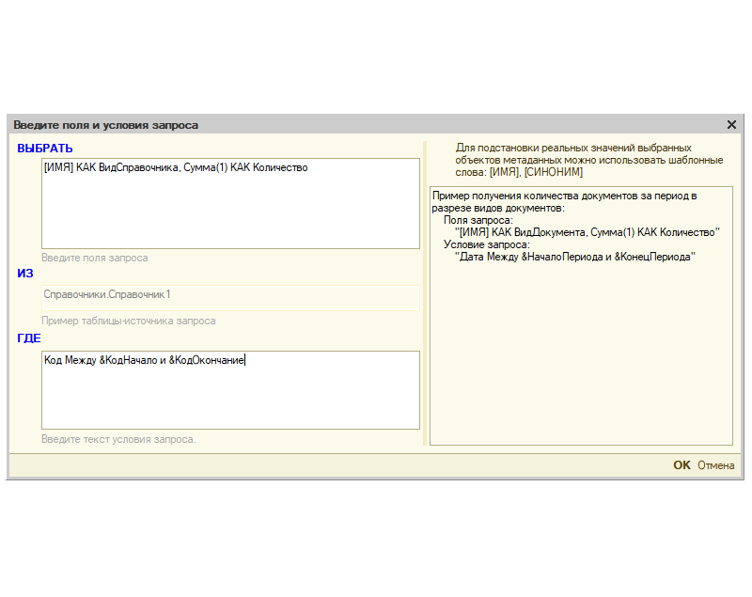Click hint 'Введите текст условия запроса.'
The image size is (752, 597).
(x=118, y=439)
